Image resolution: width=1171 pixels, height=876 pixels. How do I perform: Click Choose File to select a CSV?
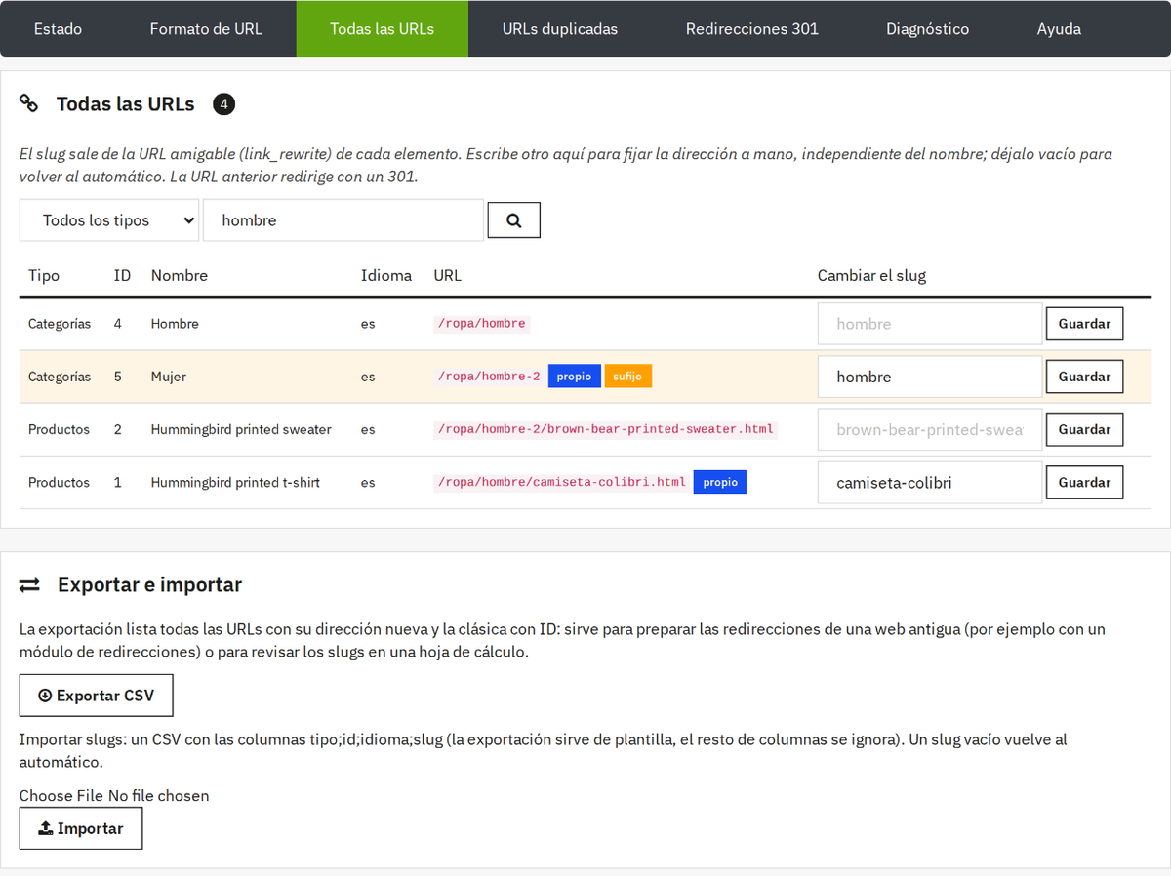61,795
